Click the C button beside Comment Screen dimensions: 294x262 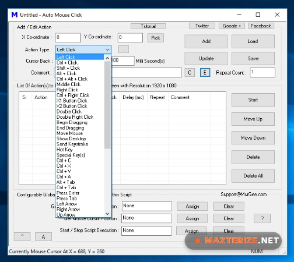pos(190,73)
